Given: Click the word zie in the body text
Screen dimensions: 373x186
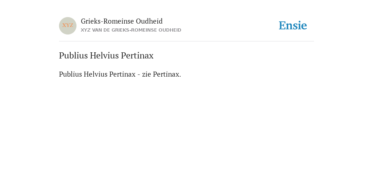Looking at the screenshot, I should tap(146, 74).
